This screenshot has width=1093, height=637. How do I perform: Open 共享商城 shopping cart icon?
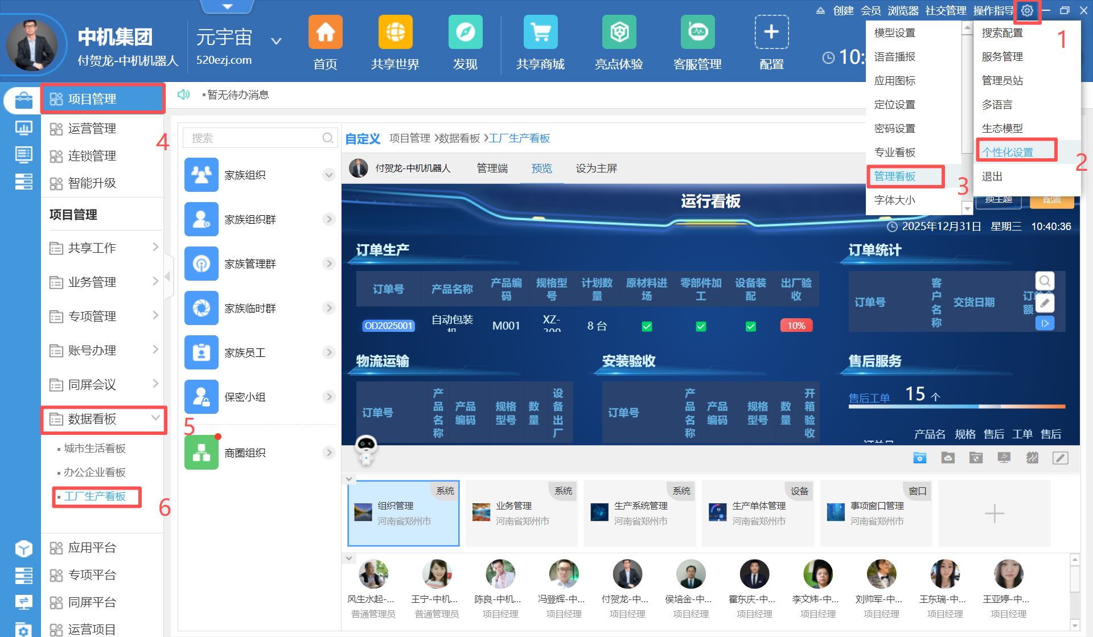click(x=540, y=32)
